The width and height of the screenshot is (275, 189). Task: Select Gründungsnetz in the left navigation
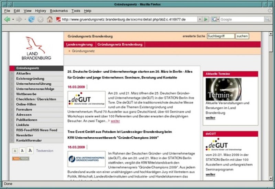[x=36, y=68]
